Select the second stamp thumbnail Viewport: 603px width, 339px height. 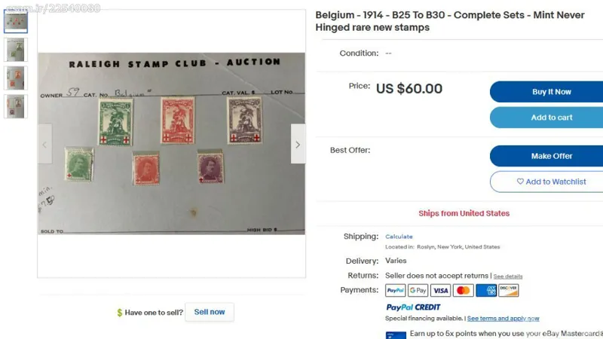tap(16, 50)
